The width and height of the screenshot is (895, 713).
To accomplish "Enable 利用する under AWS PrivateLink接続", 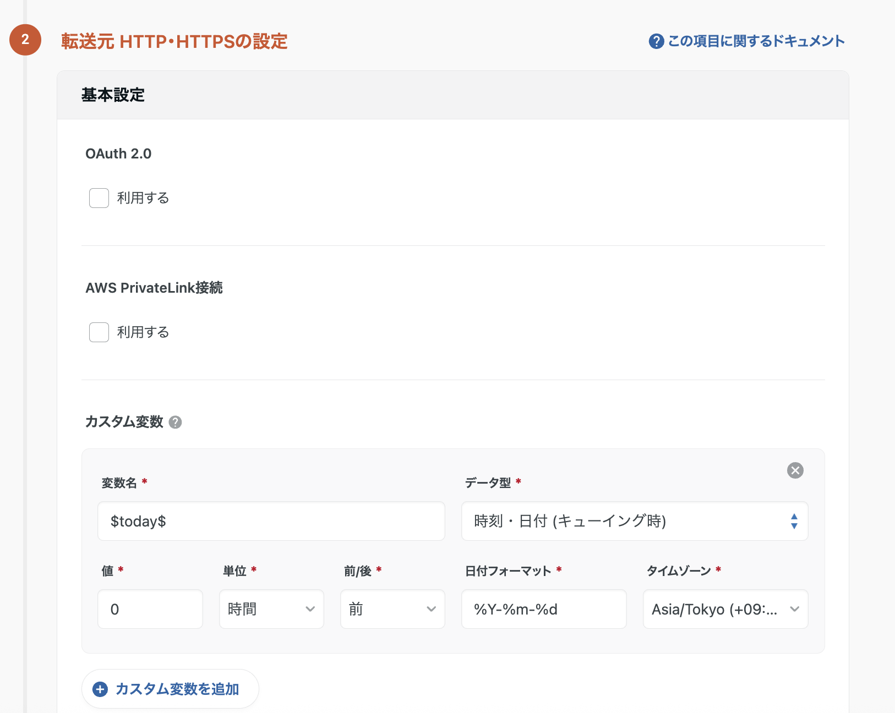I will coord(99,332).
